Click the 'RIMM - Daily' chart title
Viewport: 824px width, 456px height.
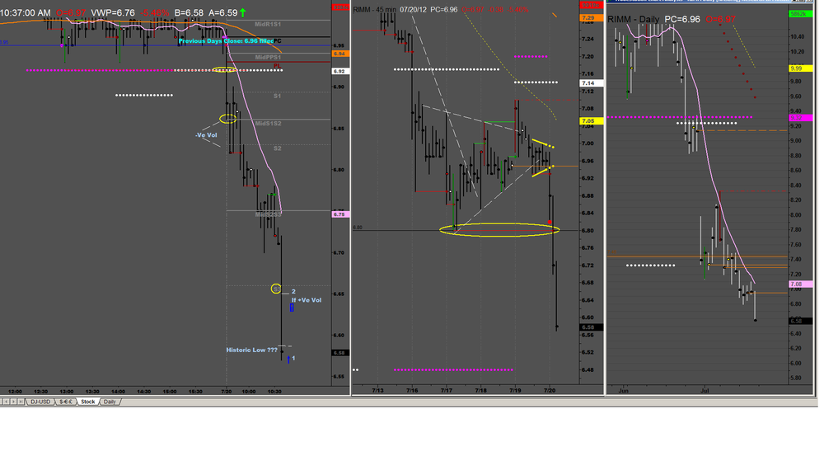tap(633, 20)
